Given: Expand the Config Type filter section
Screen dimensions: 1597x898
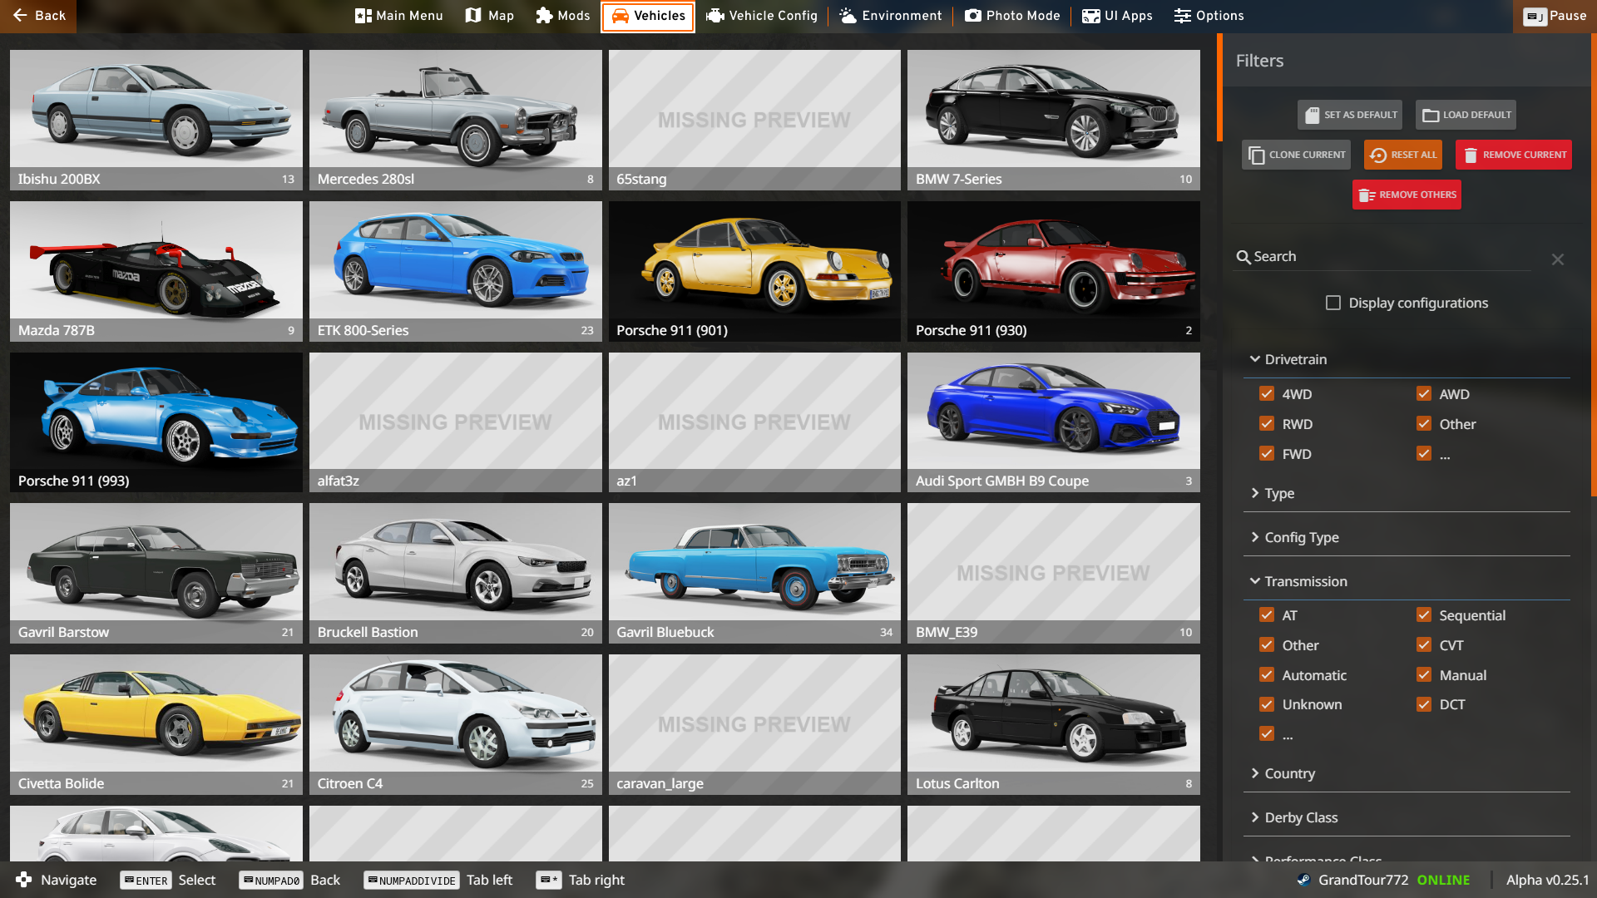Looking at the screenshot, I should pos(1406,537).
